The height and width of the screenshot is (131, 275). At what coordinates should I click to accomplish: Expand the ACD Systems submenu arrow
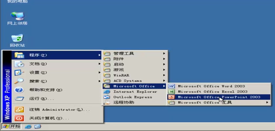tap(164, 81)
